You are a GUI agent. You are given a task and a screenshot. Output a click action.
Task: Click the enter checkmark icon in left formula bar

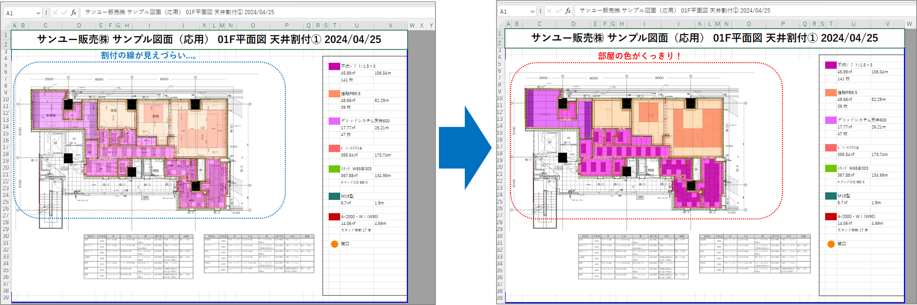pos(64,13)
